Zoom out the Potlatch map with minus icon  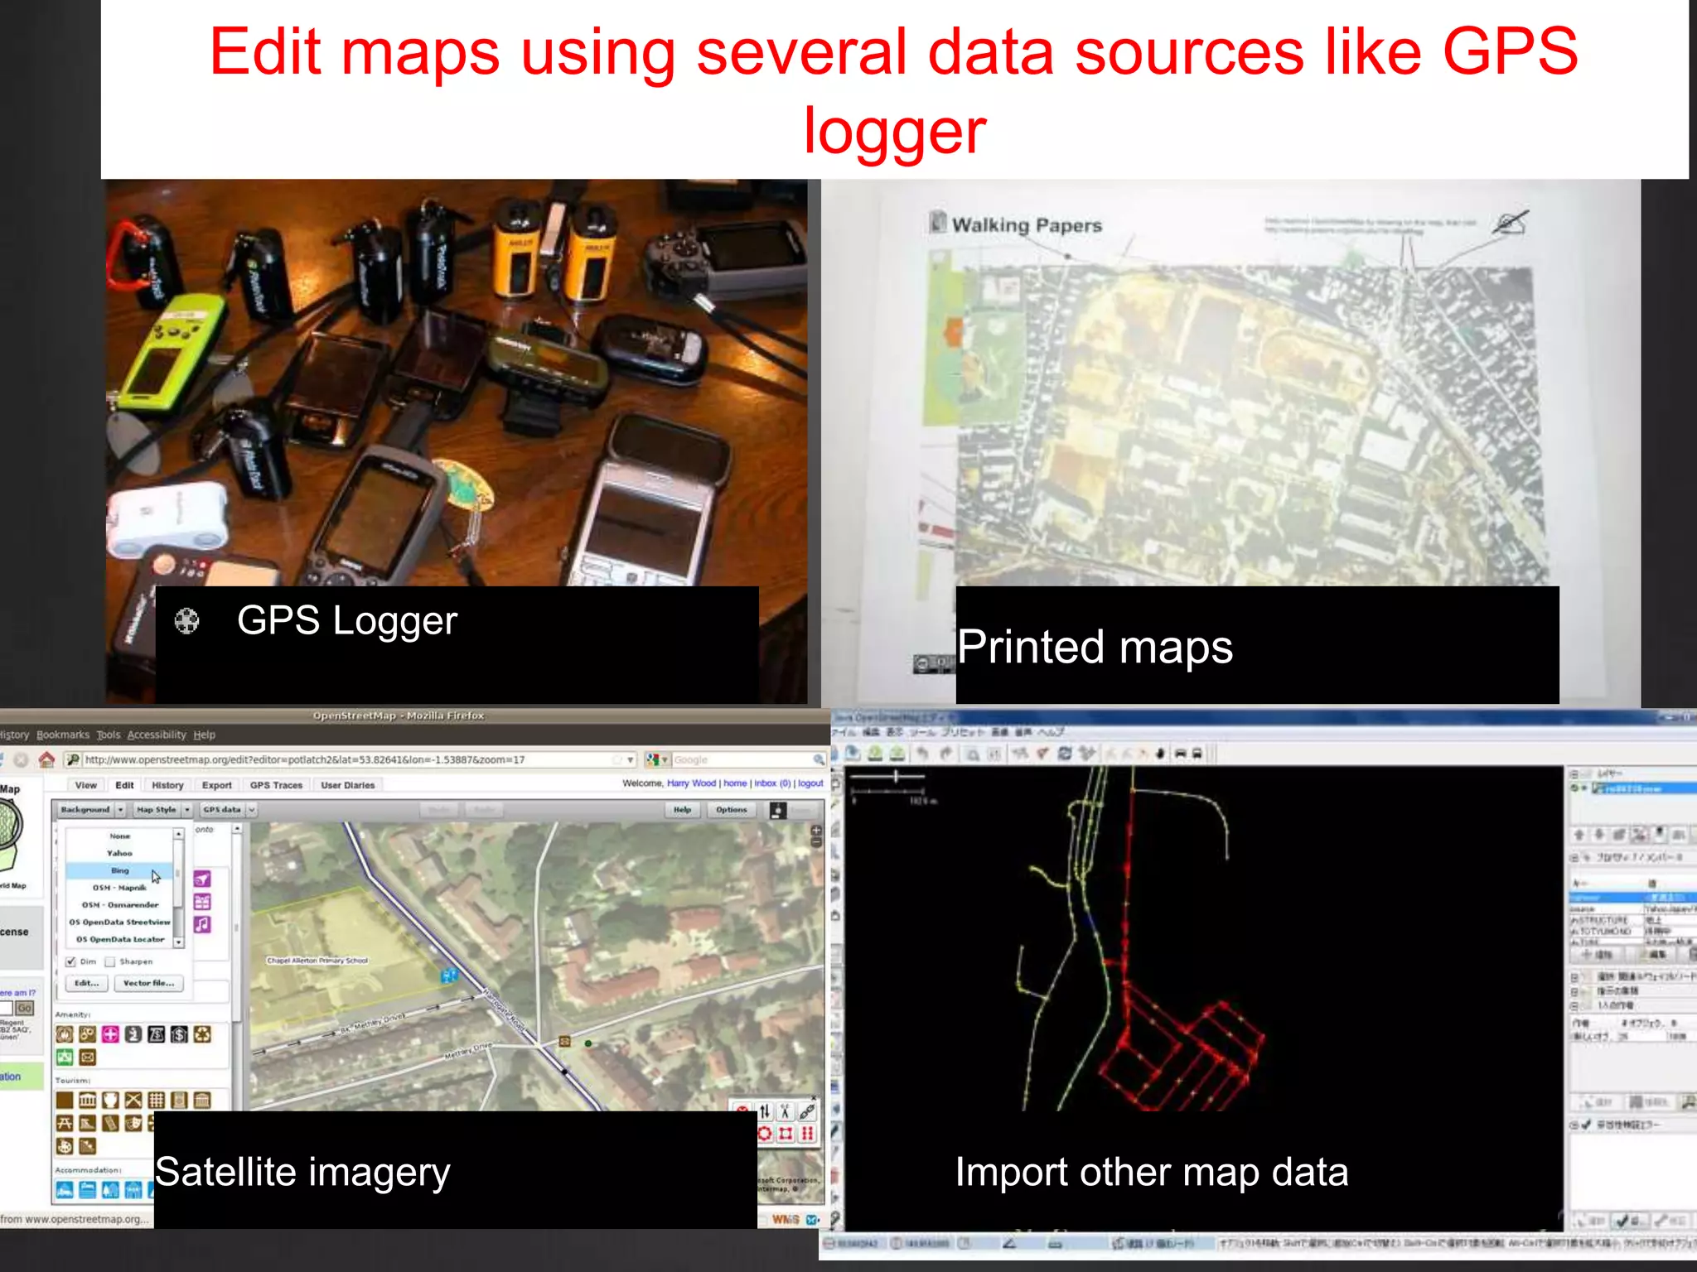(816, 842)
